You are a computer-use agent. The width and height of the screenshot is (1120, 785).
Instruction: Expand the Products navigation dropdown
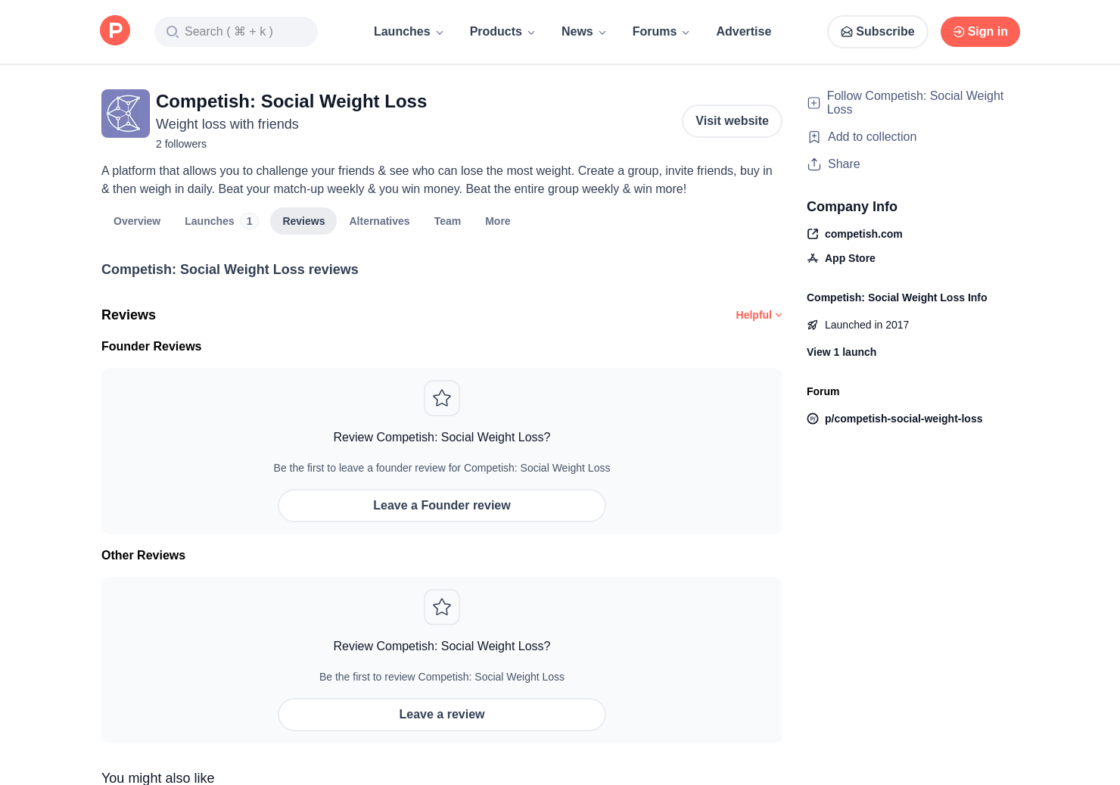point(502,32)
